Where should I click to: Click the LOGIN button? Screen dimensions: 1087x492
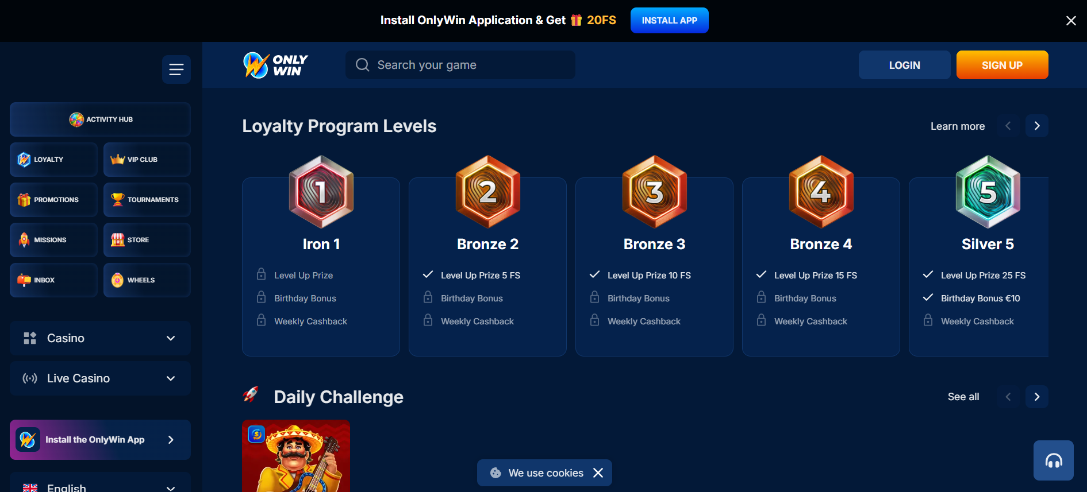click(x=904, y=65)
